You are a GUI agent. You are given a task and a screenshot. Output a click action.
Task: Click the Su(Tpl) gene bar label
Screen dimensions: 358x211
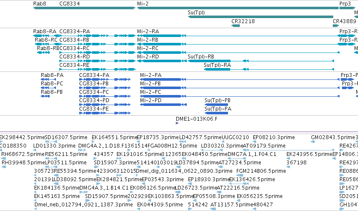tap(196, 13)
